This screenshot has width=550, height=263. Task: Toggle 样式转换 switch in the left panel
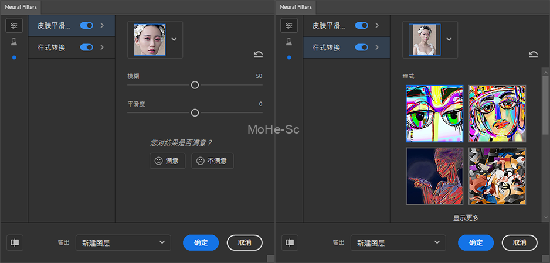87,47
